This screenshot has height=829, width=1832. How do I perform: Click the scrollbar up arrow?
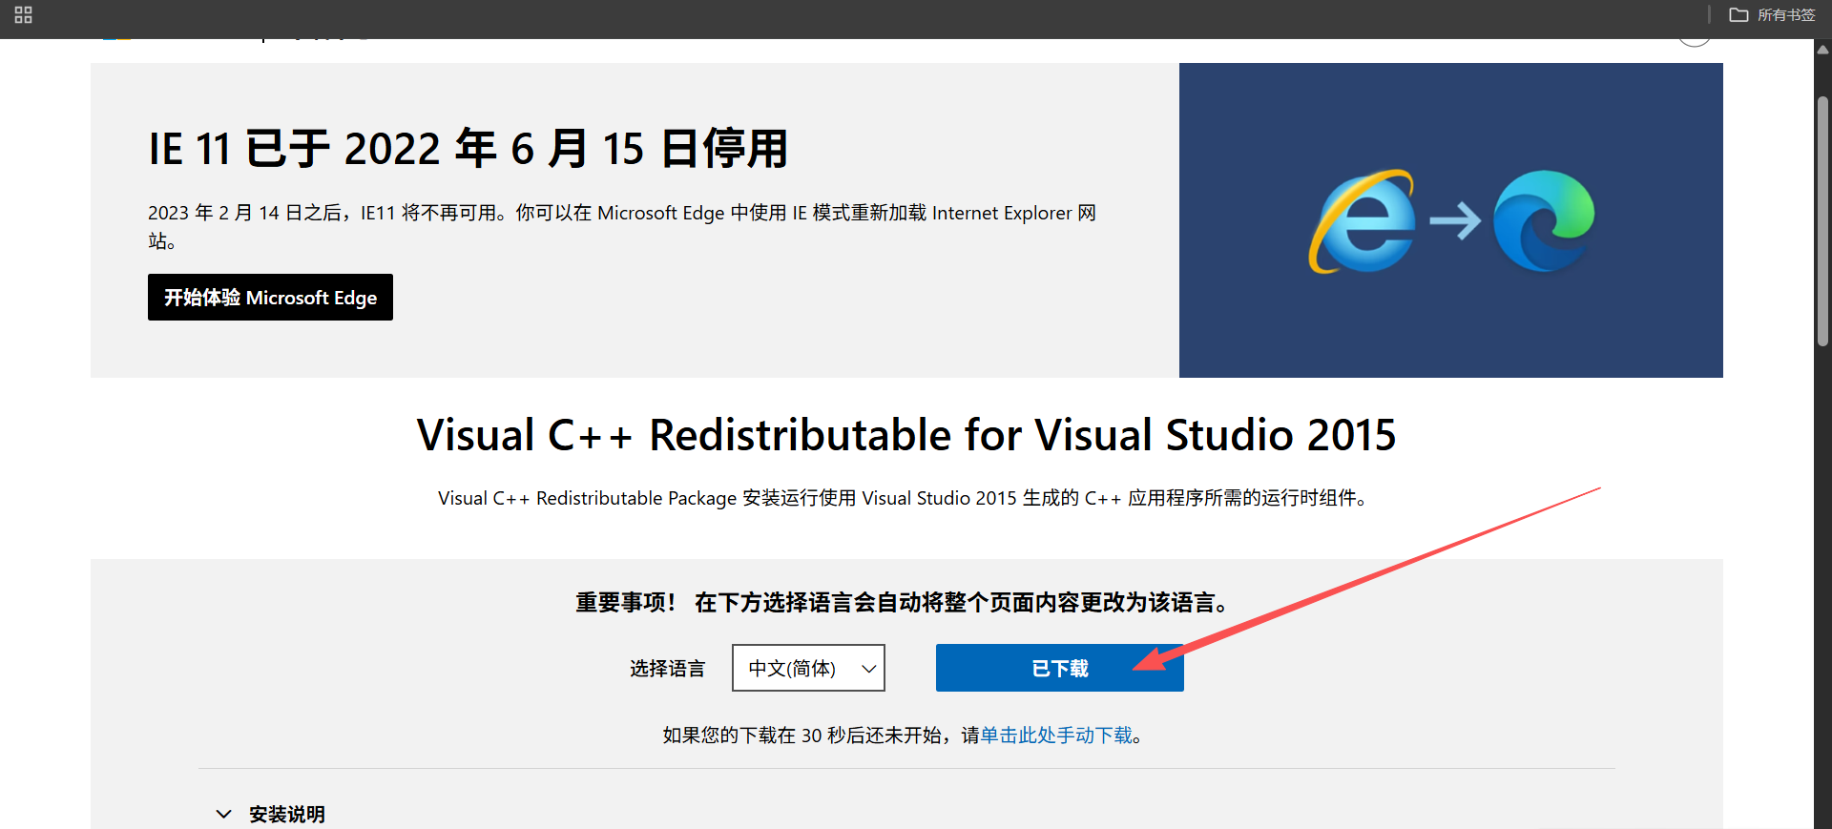pos(1822,51)
